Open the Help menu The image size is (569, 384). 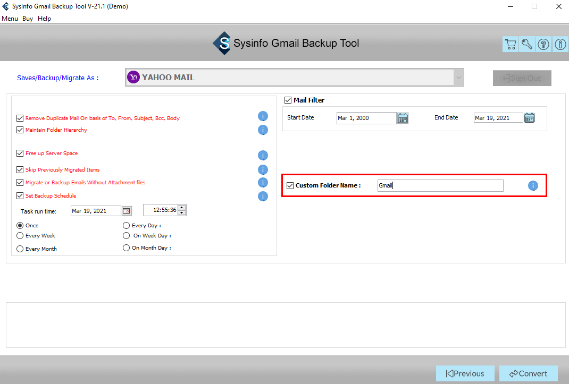coord(44,19)
